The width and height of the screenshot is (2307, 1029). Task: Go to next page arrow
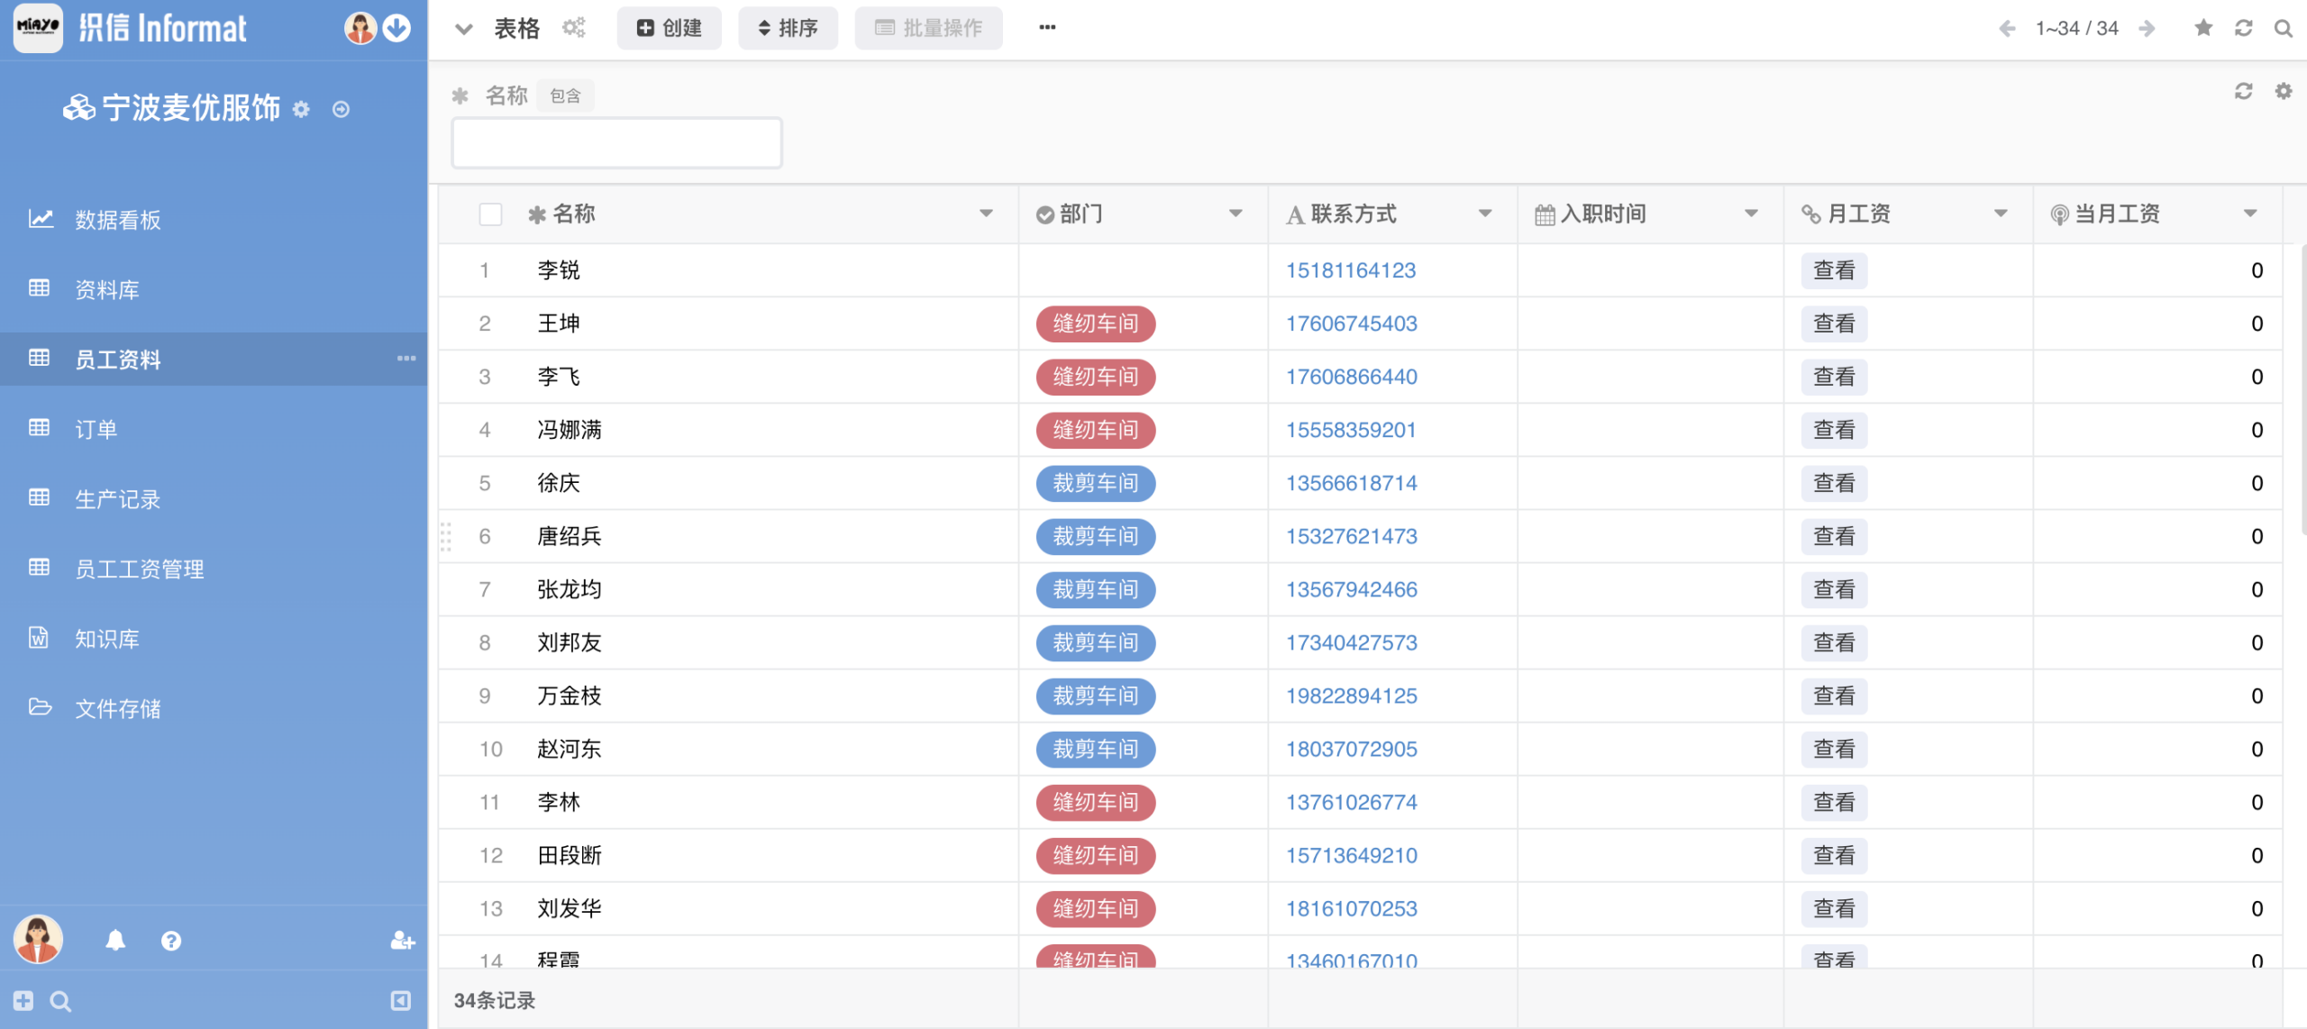tap(2148, 28)
